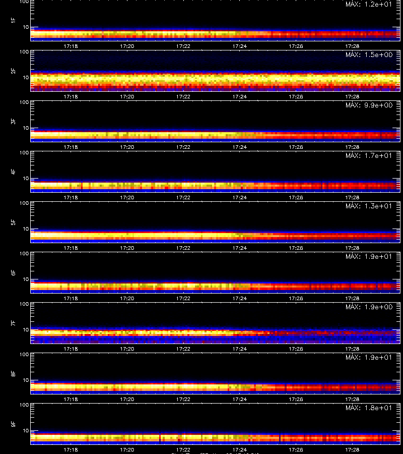Click the 4F panel axis label
Viewport: 403px width, 454px height.
pos(13,172)
